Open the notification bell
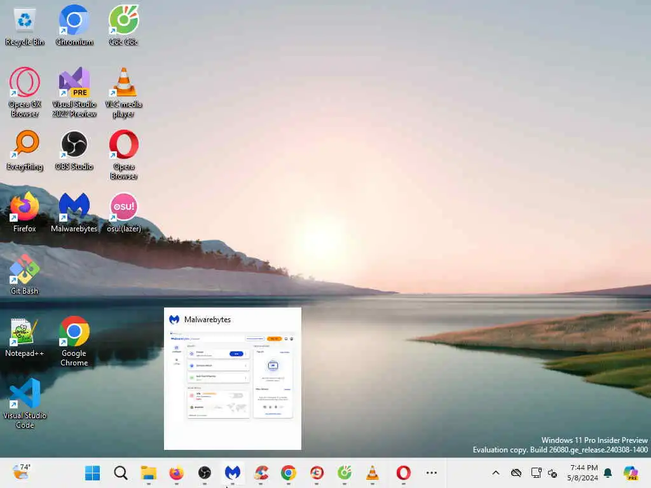This screenshot has height=488, width=651. 608,473
